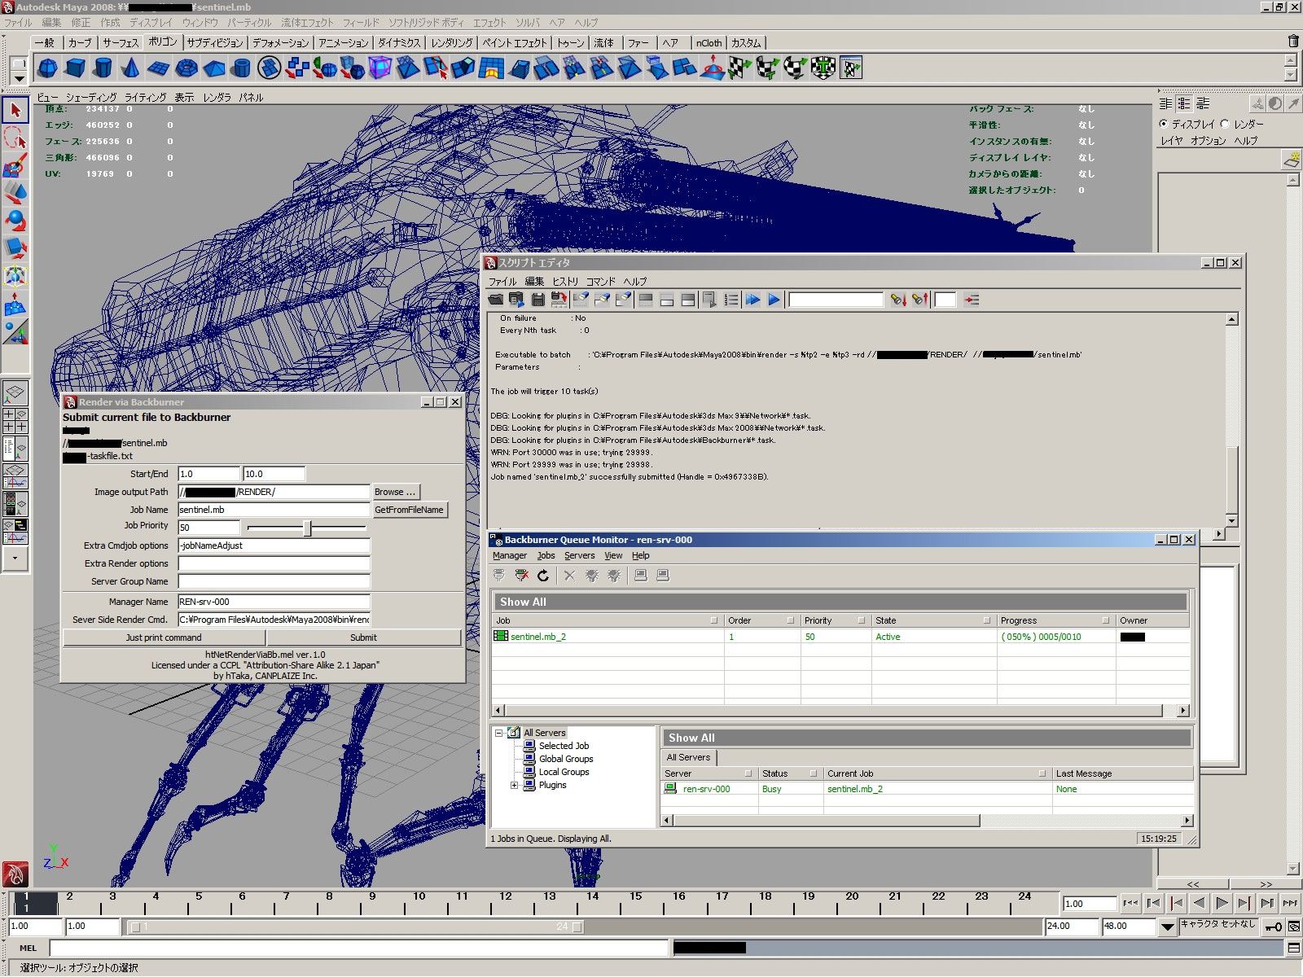Create a polygon cylinder from the shelf
The height and width of the screenshot is (977, 1303).
103,68
